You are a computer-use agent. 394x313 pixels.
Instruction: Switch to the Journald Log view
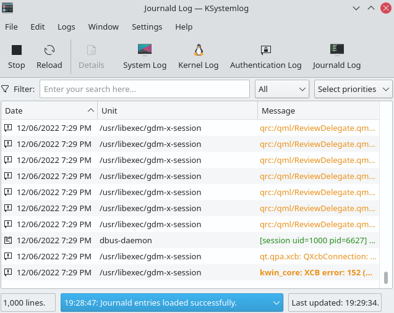coord(336,57)
